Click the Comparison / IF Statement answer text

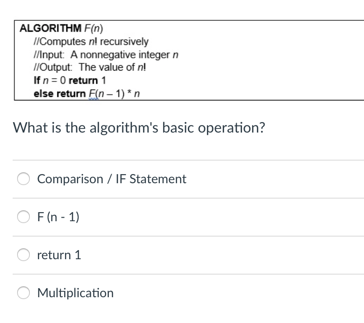tap(112, 179)
